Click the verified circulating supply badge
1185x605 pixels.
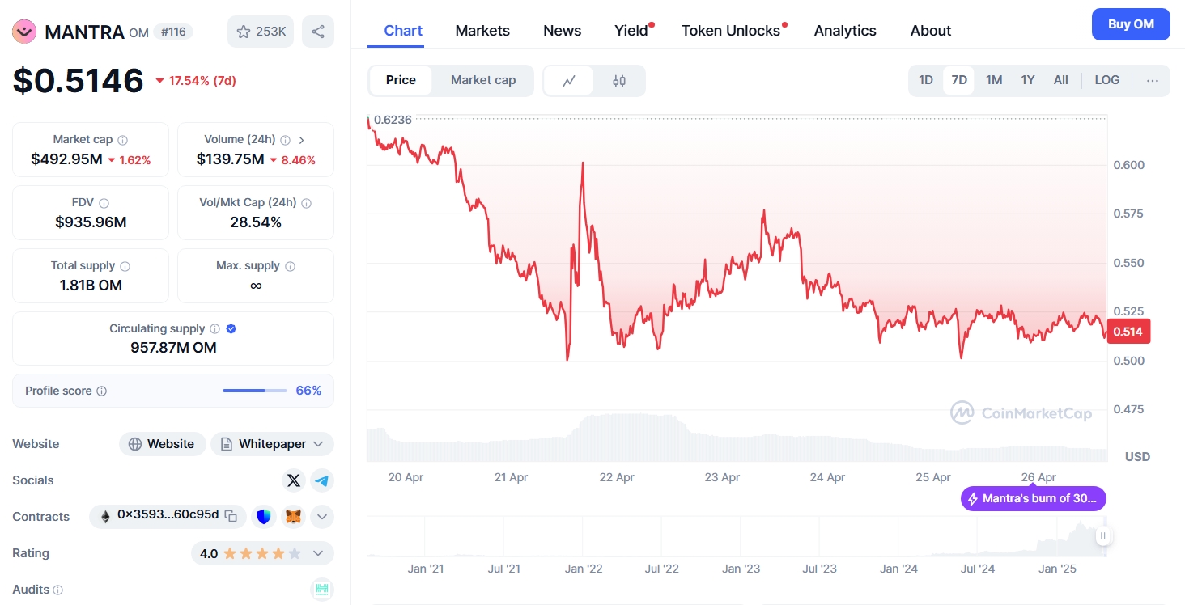point(231,329)
